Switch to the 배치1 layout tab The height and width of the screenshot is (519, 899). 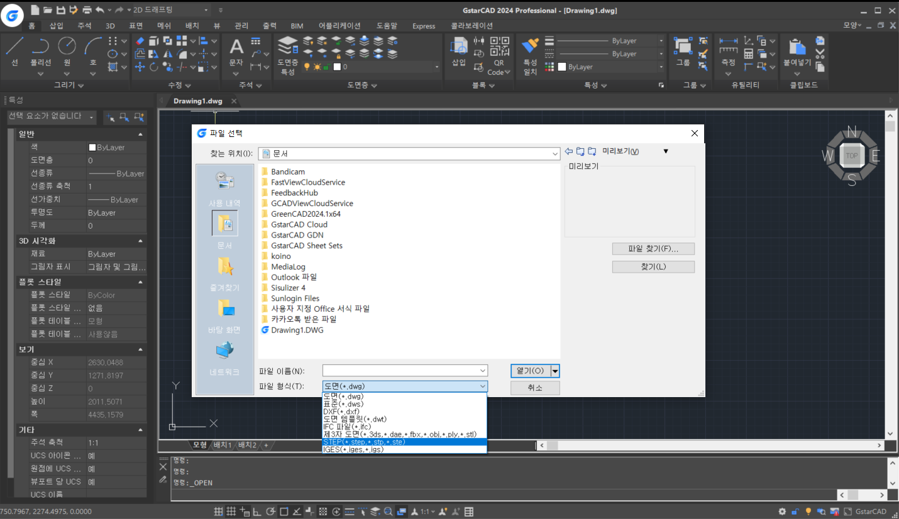[x=223, y=445]
